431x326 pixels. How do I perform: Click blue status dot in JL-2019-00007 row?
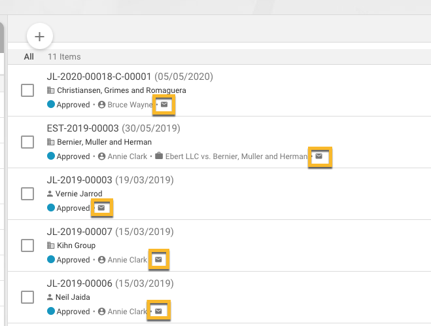click(x=51, y=259)
